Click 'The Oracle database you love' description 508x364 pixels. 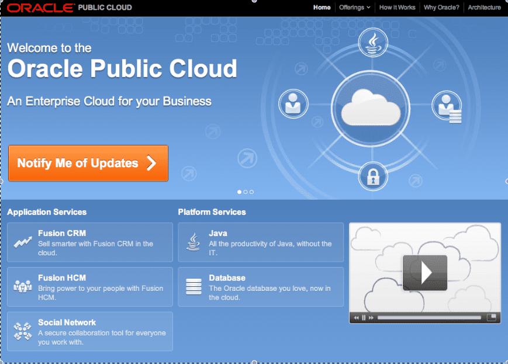pyautogui.click(x=269, y=293)
